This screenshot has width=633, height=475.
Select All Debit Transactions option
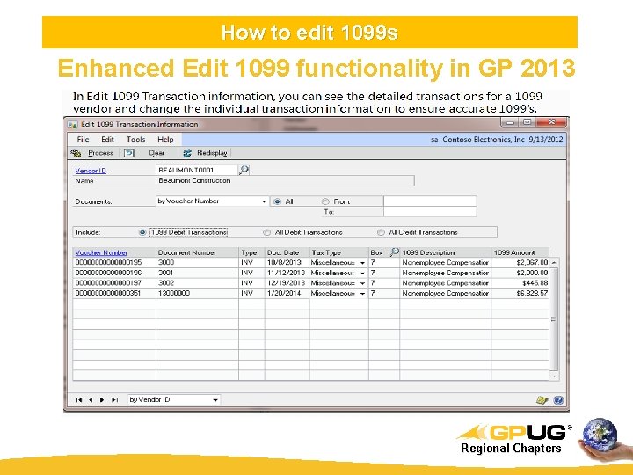(x=266, y=232)
